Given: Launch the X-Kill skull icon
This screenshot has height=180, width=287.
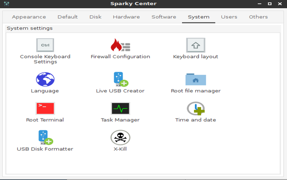Looking at the screenshot, I should (x=120, y=137).
